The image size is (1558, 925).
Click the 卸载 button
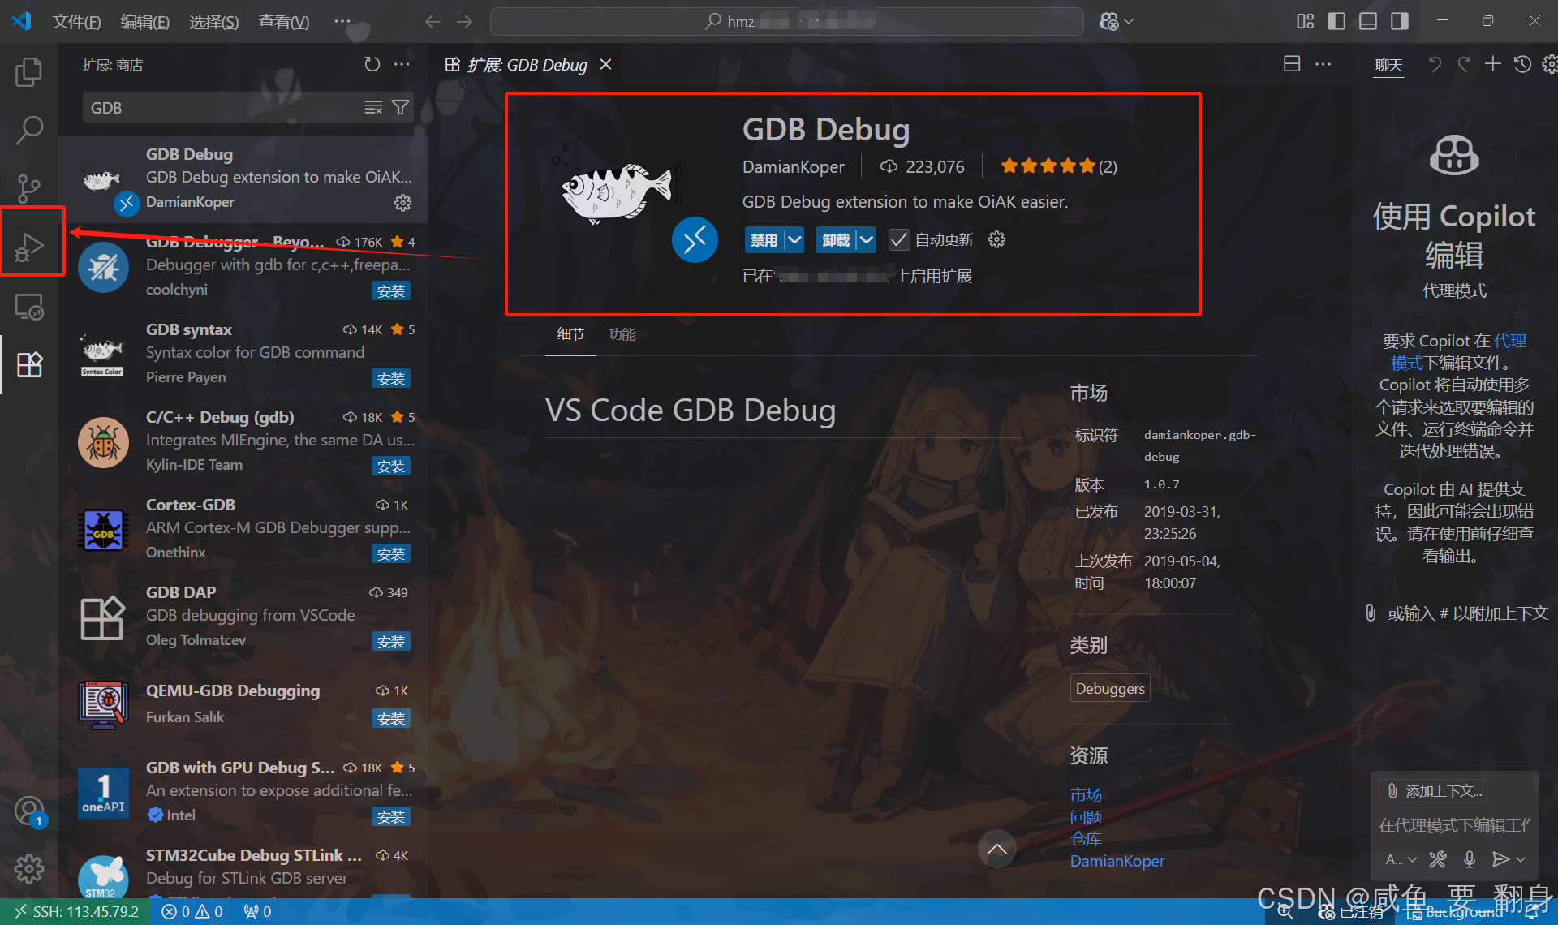coord(836,240)
